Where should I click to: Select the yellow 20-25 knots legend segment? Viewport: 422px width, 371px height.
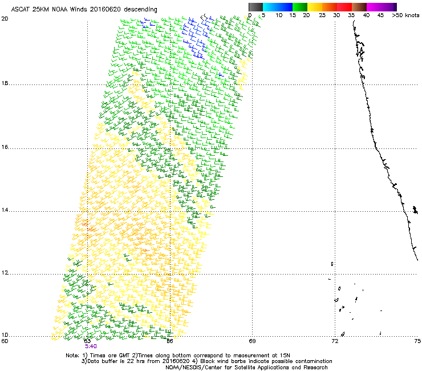pyautogui.click(x=315, y=7)
